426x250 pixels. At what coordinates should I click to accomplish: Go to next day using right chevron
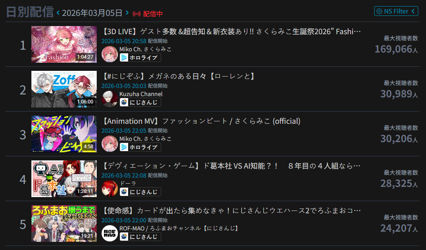[127, 13]
